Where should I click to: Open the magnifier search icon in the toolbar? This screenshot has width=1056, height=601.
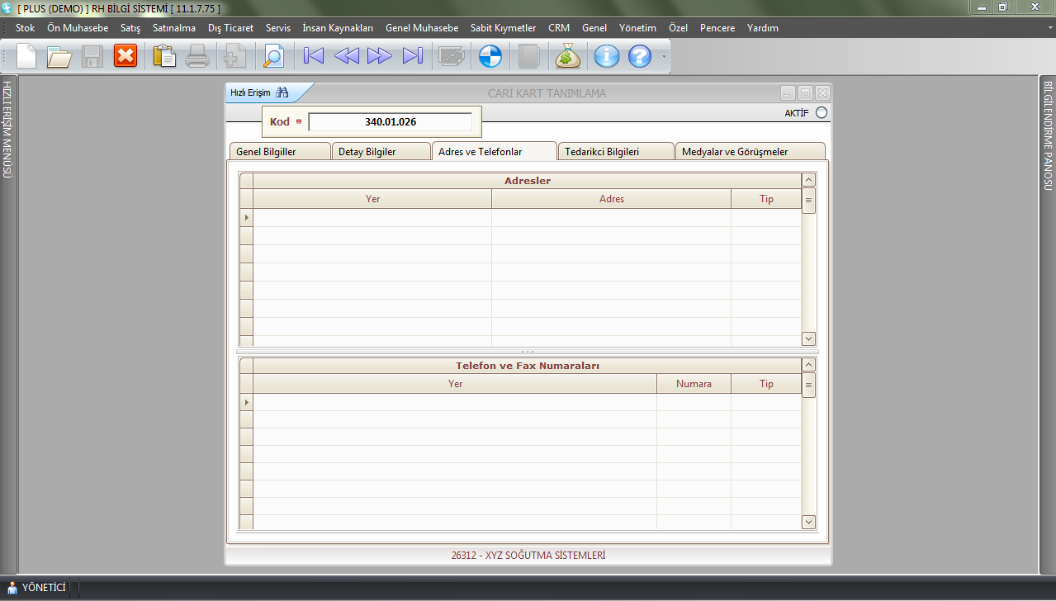[272, 56]
